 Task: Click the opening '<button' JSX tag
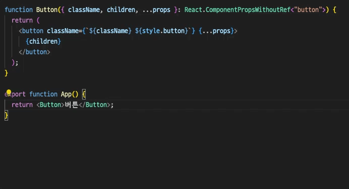click(31, 31)
